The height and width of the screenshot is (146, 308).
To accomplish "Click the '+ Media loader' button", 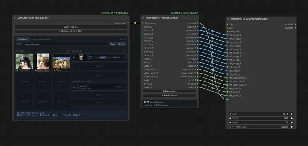I will [170, 96].
